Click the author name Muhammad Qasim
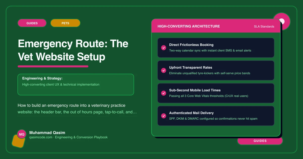 point(47,132)
